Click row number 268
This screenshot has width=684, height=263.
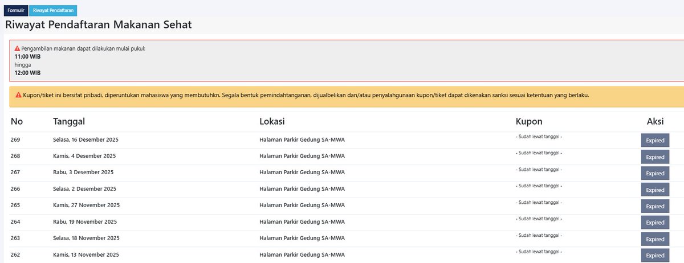[15, 156]
